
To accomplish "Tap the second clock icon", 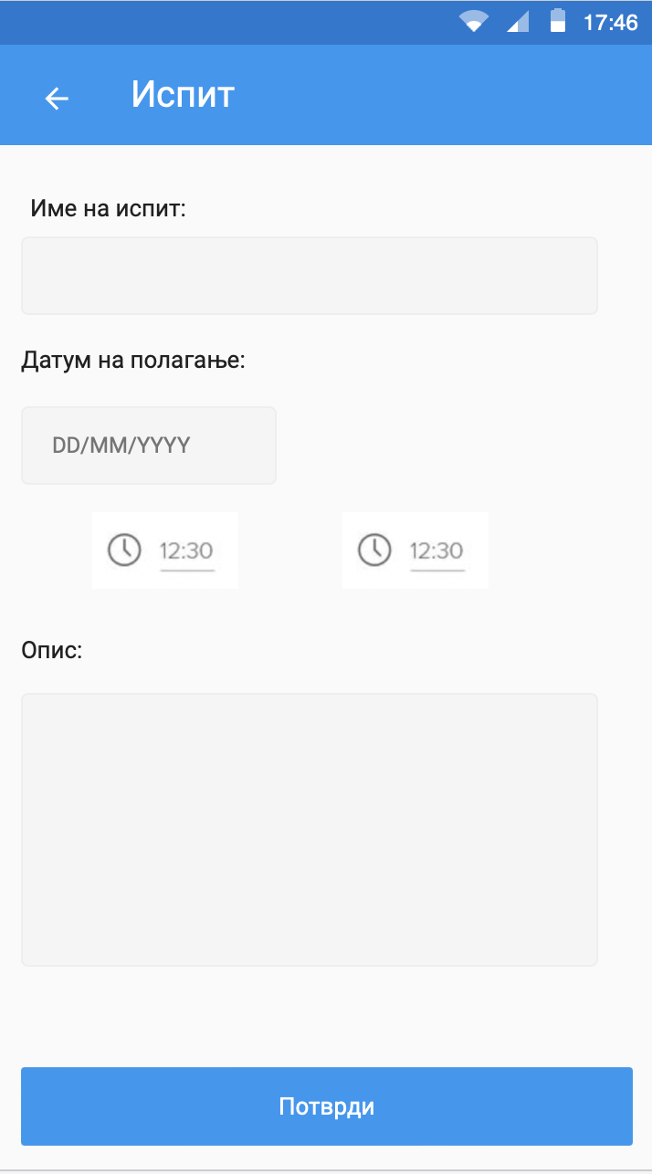I will coord(374,550).
